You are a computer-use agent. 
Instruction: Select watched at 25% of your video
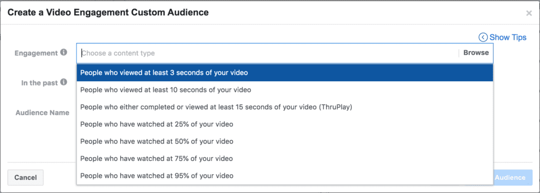(x=285, y=124)
